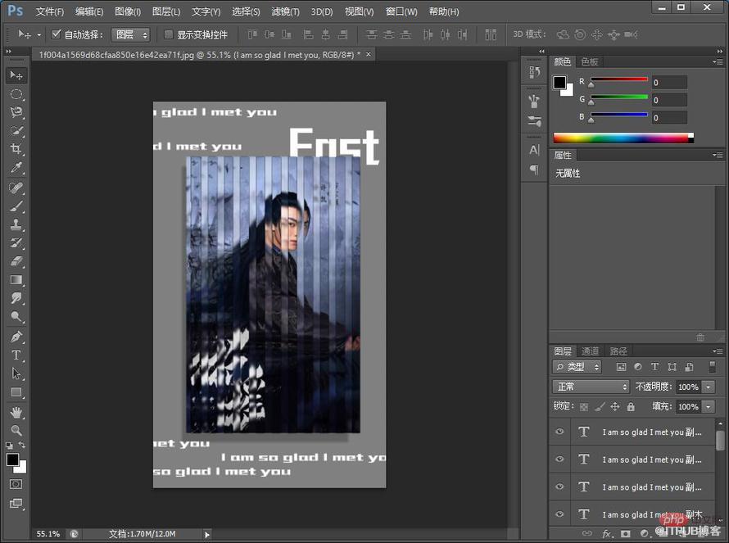
Task: Activate the Pen tool
Action: click(16, 337)
